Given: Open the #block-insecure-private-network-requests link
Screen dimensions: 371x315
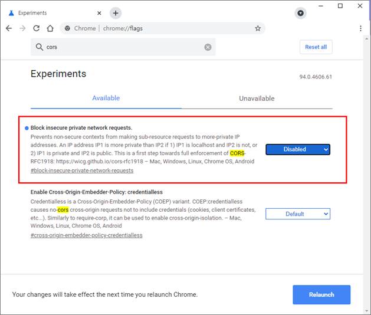Looking at the screenshot, I should (82, 170).
